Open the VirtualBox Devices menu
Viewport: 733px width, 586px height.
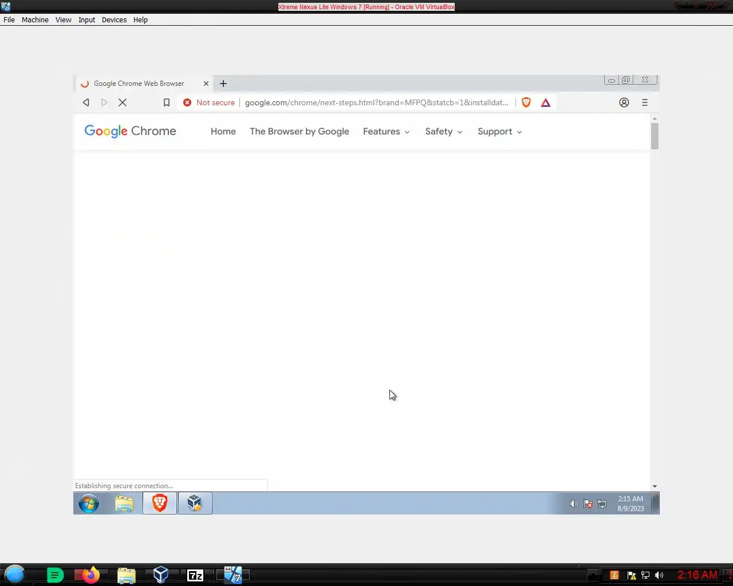pyautogui.click(x=115, y=19)
